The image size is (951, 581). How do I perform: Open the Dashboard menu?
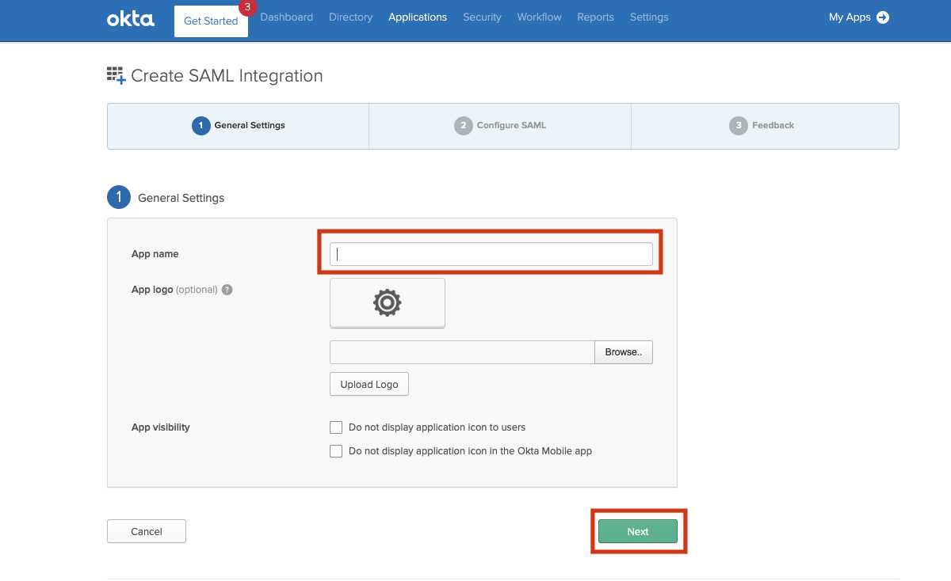click(286, 17)
